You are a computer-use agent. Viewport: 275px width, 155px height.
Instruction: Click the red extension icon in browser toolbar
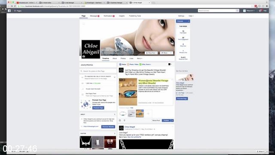click(x=256, y=6)
